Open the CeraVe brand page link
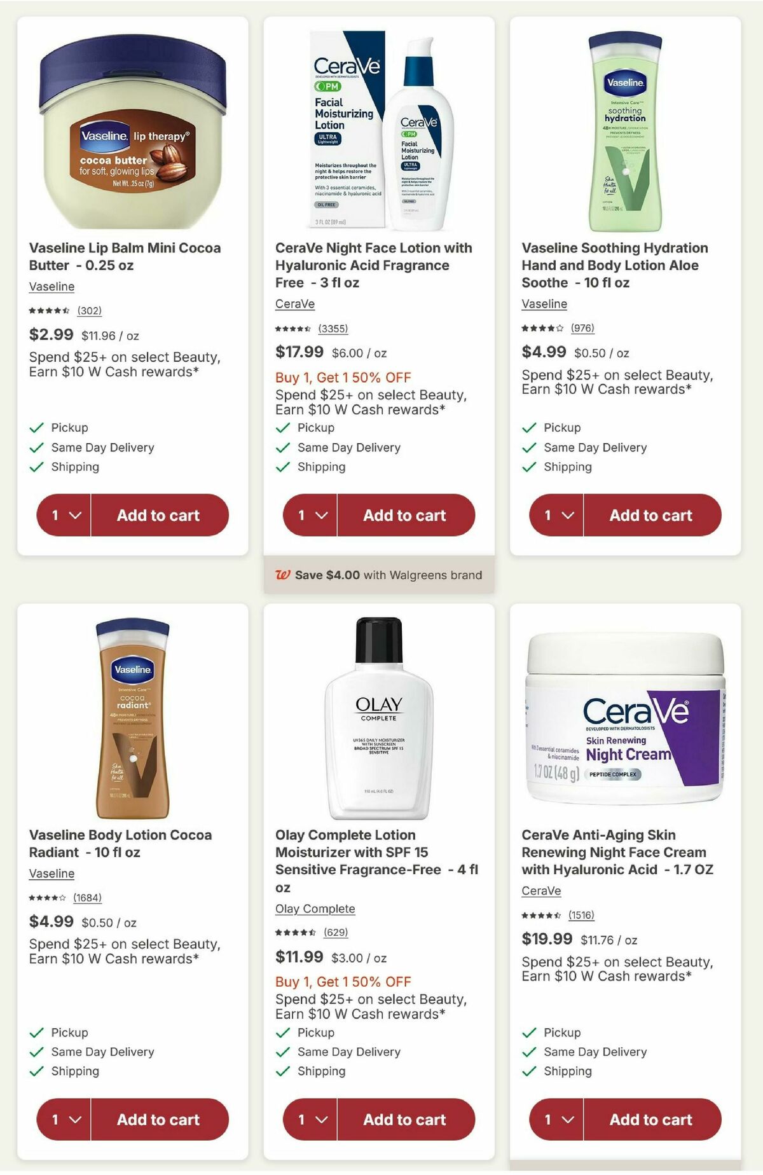The image size is (763, 1175). click(295, 305)
